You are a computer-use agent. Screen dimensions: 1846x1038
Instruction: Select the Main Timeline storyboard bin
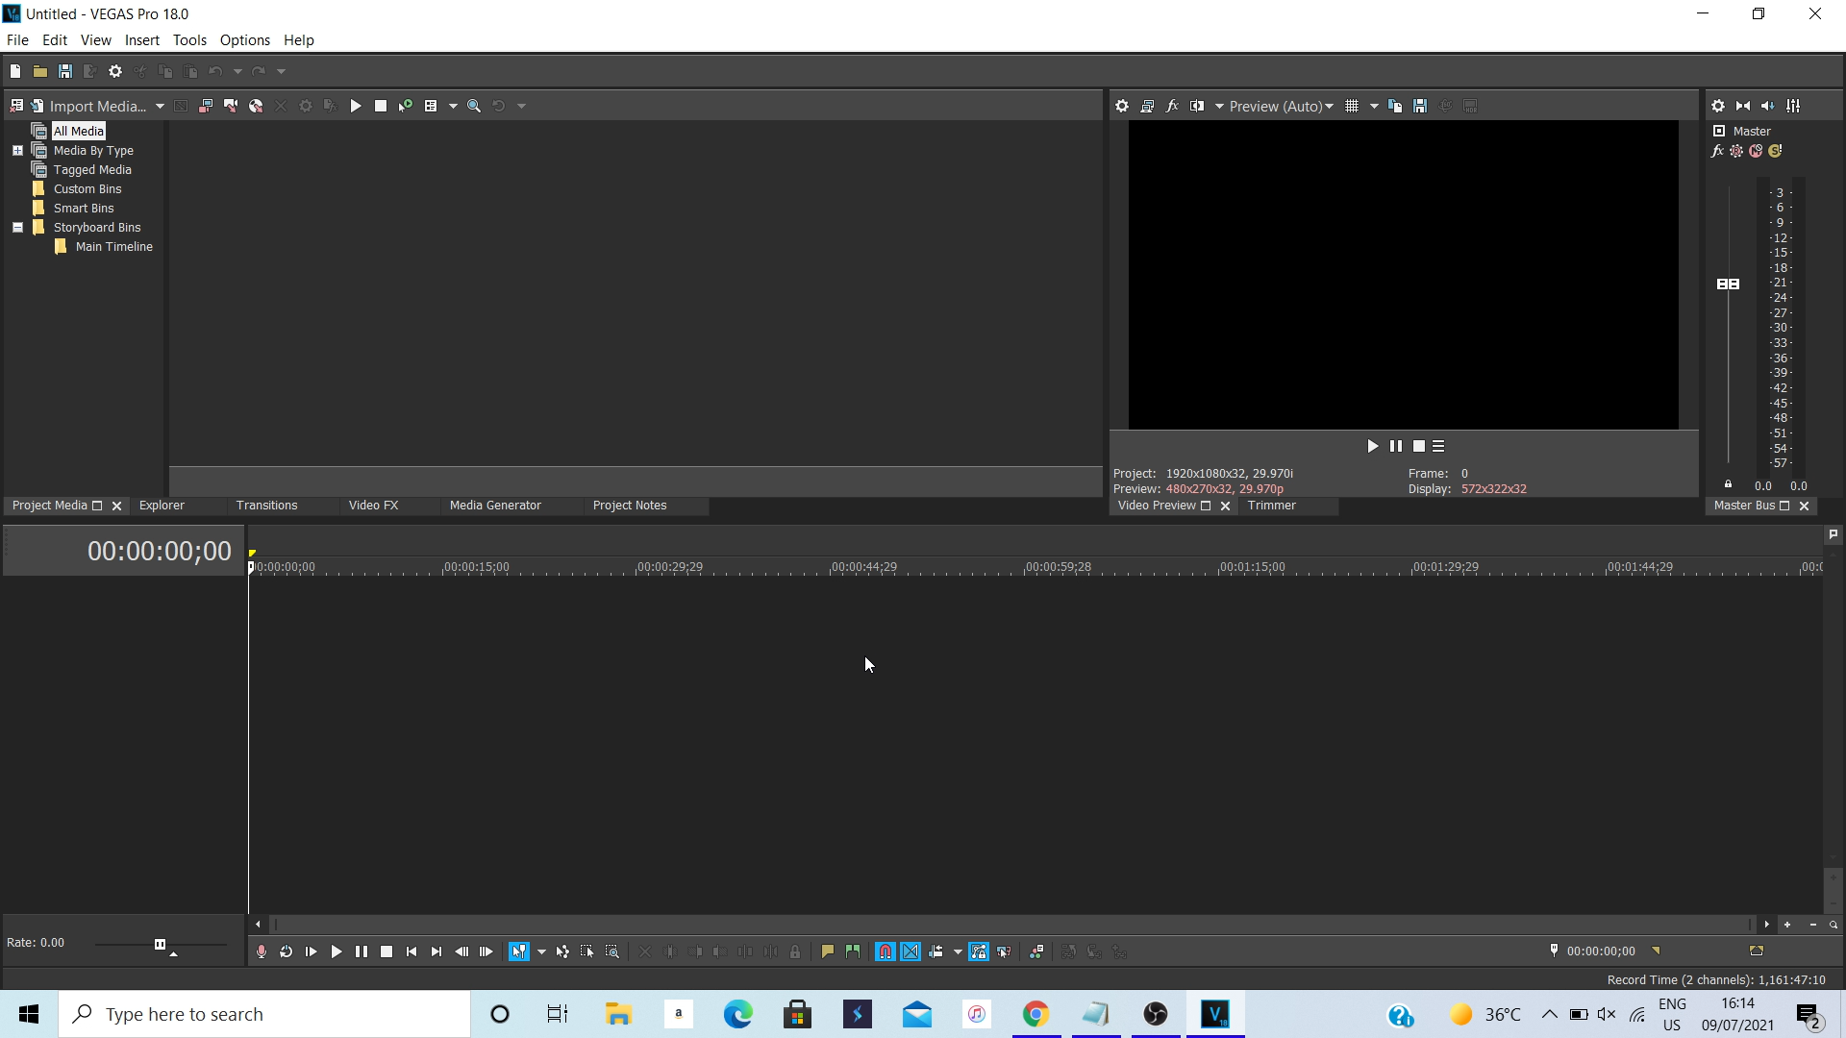click(113, 247)
